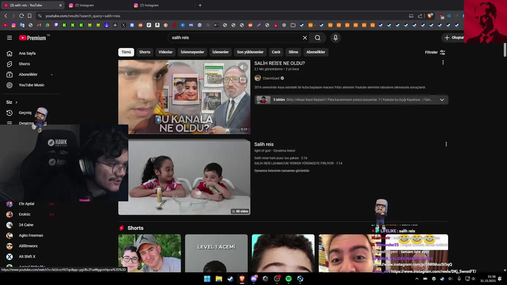Open 'SALİH REİS'E NE OLDU?' video thumbnail
This screenshot has height=285, width=507.
coord(184,97)
